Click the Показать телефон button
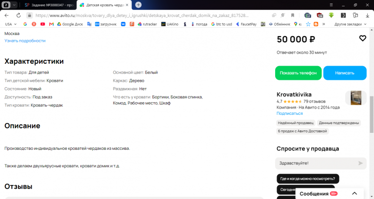Screen dimensions: 374x199 [298, 73]
